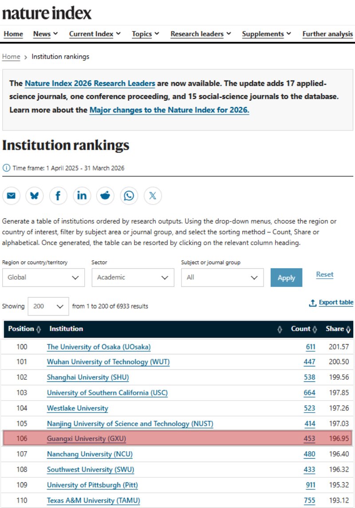Share on Reddit icon
Image resolution: width=355 pixels, height=508 pixels.
tap(105, 196)
